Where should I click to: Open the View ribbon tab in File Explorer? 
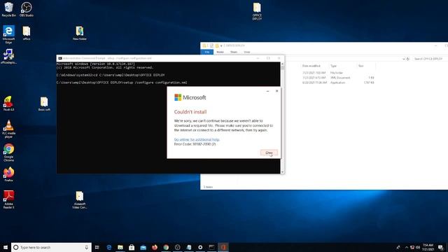(x=247, y=52)
